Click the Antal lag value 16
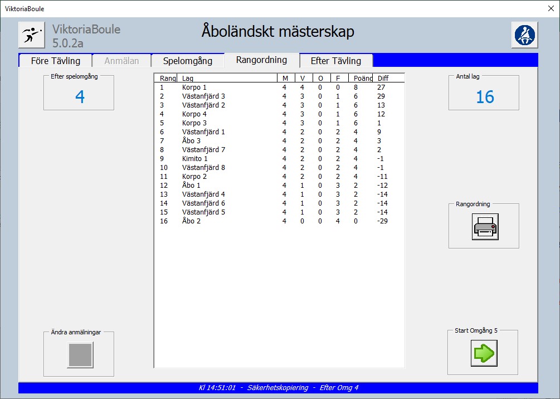 click(484, 97)
